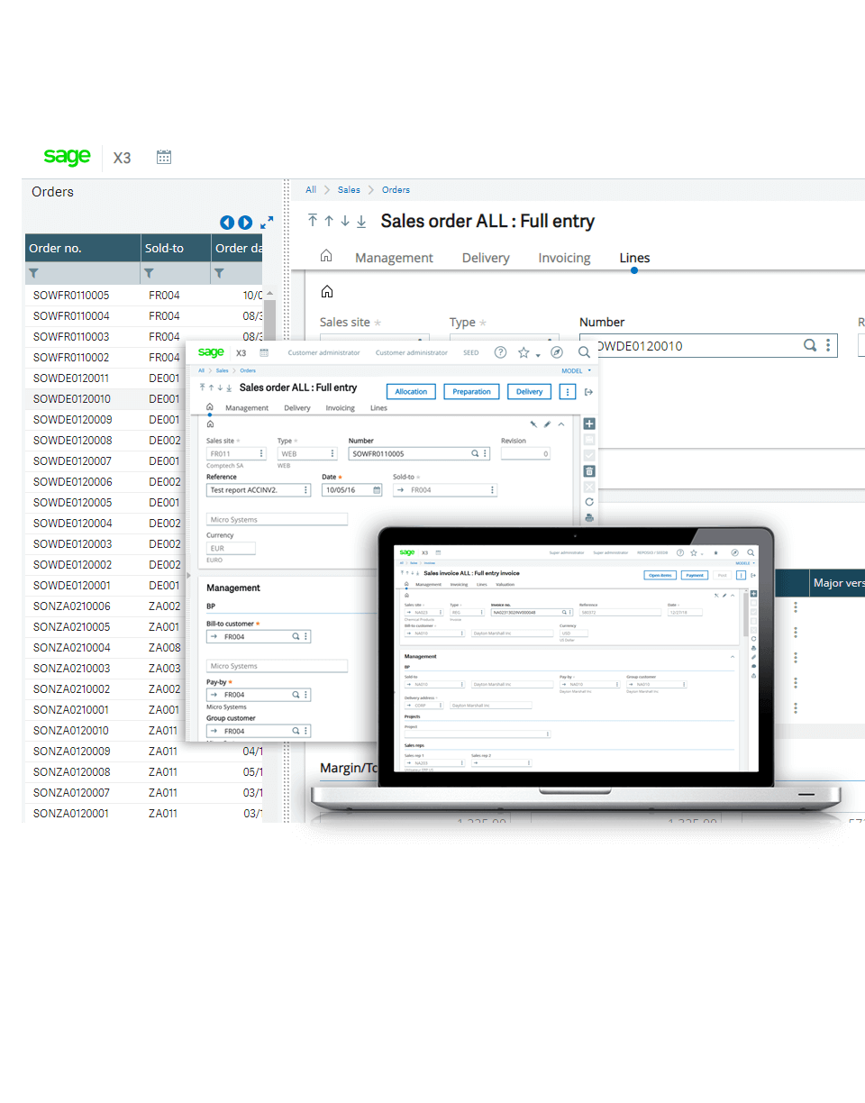Click the Order no. column header
The width and height of the screenshot is (865, 1103).
click(x=82, y=248)
